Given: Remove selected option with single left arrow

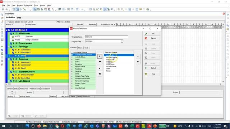Looking at the screenshot, I should (x=100, y=68).
